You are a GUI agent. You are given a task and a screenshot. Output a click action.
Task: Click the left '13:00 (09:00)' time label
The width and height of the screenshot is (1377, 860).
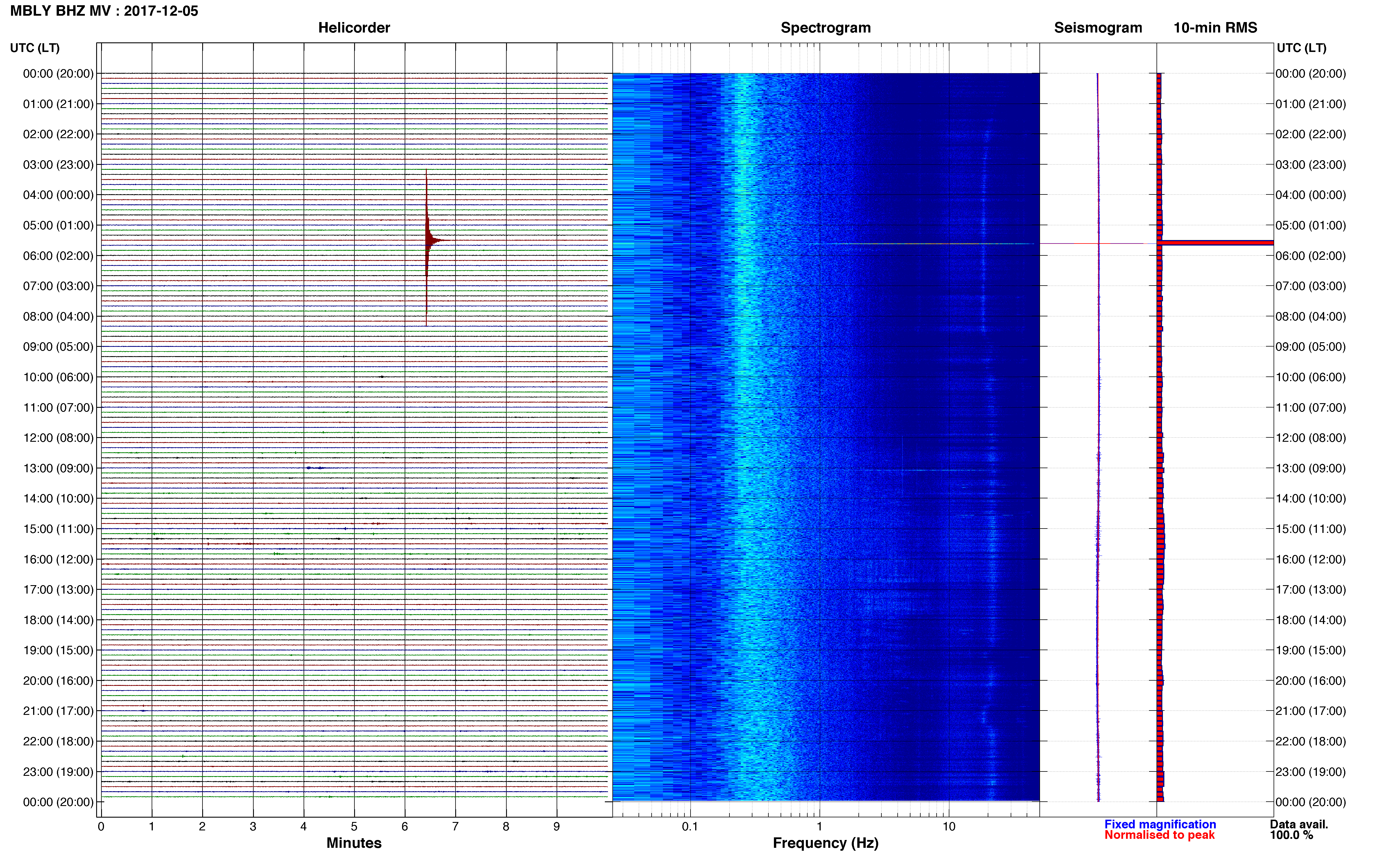pyautogui.click(x=58, y=468)
